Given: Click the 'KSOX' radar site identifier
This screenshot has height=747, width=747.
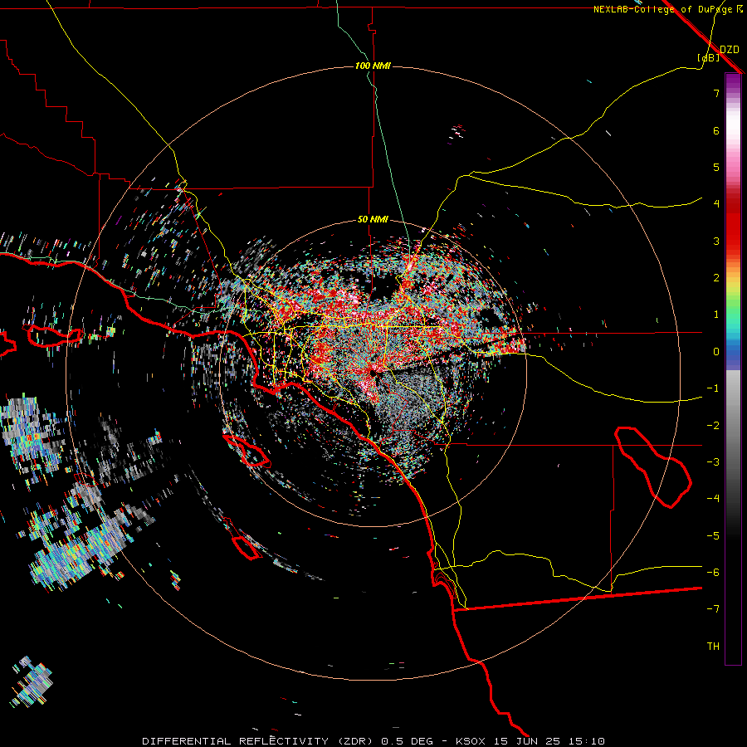Looking at the screenshot, I should point(471,741).
